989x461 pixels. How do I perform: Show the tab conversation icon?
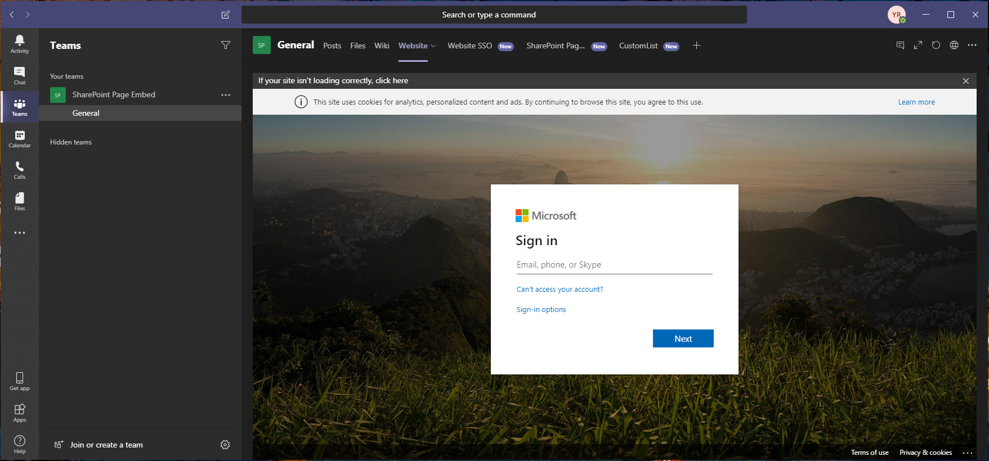click(900, 45)
